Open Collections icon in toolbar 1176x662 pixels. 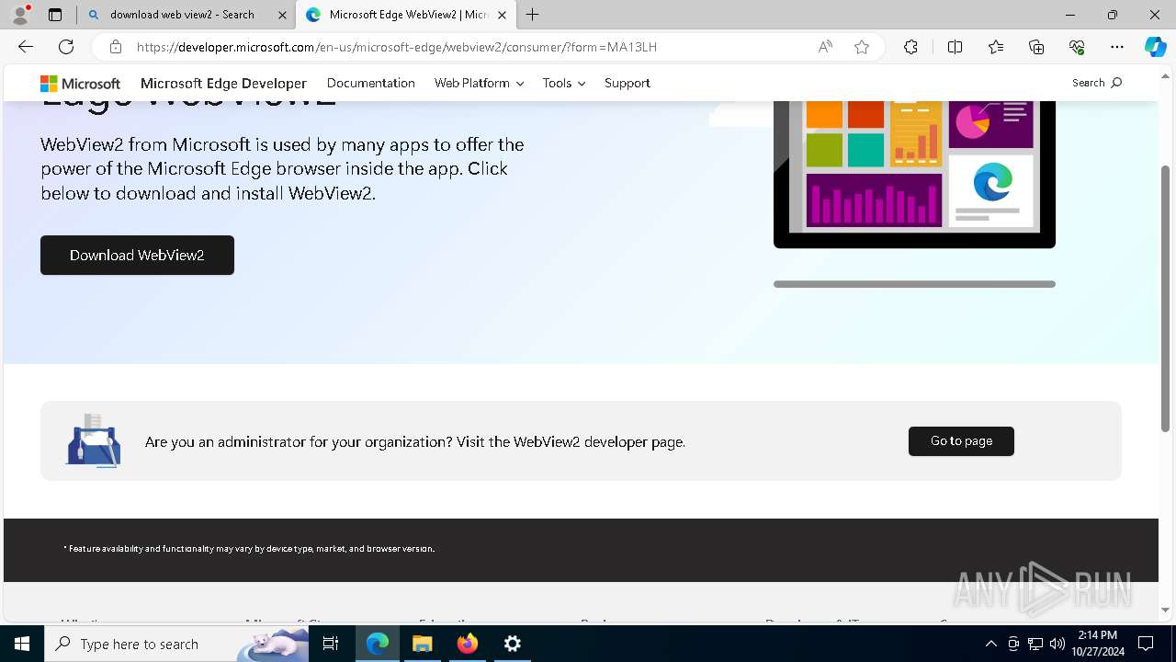(x=1036, y=47)
